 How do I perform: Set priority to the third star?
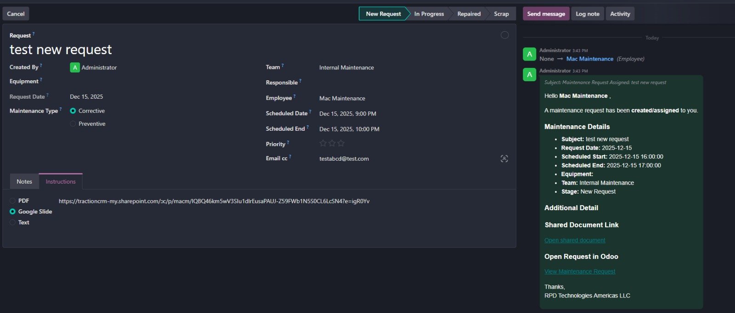click(x=341, y=144)
